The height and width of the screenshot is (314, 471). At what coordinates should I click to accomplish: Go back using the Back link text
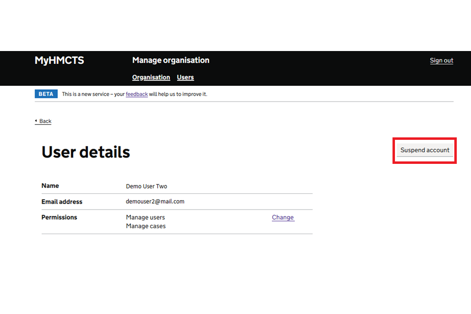click(45, 121)
